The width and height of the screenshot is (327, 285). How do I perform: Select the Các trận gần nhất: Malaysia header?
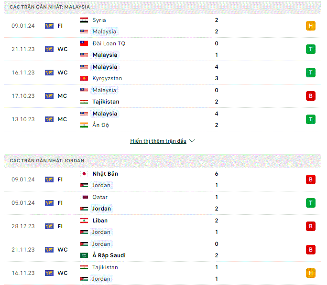tap(163, 7)
